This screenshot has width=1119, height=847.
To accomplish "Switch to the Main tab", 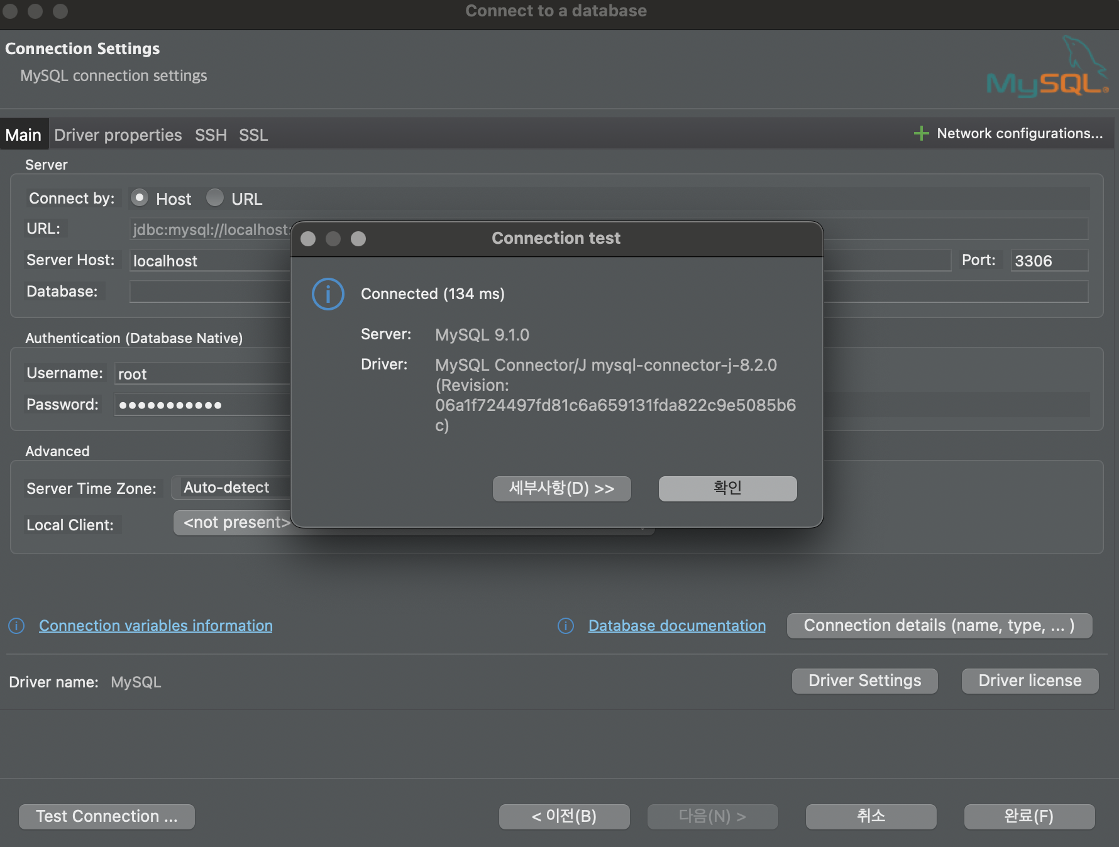I will pos(24,134).
